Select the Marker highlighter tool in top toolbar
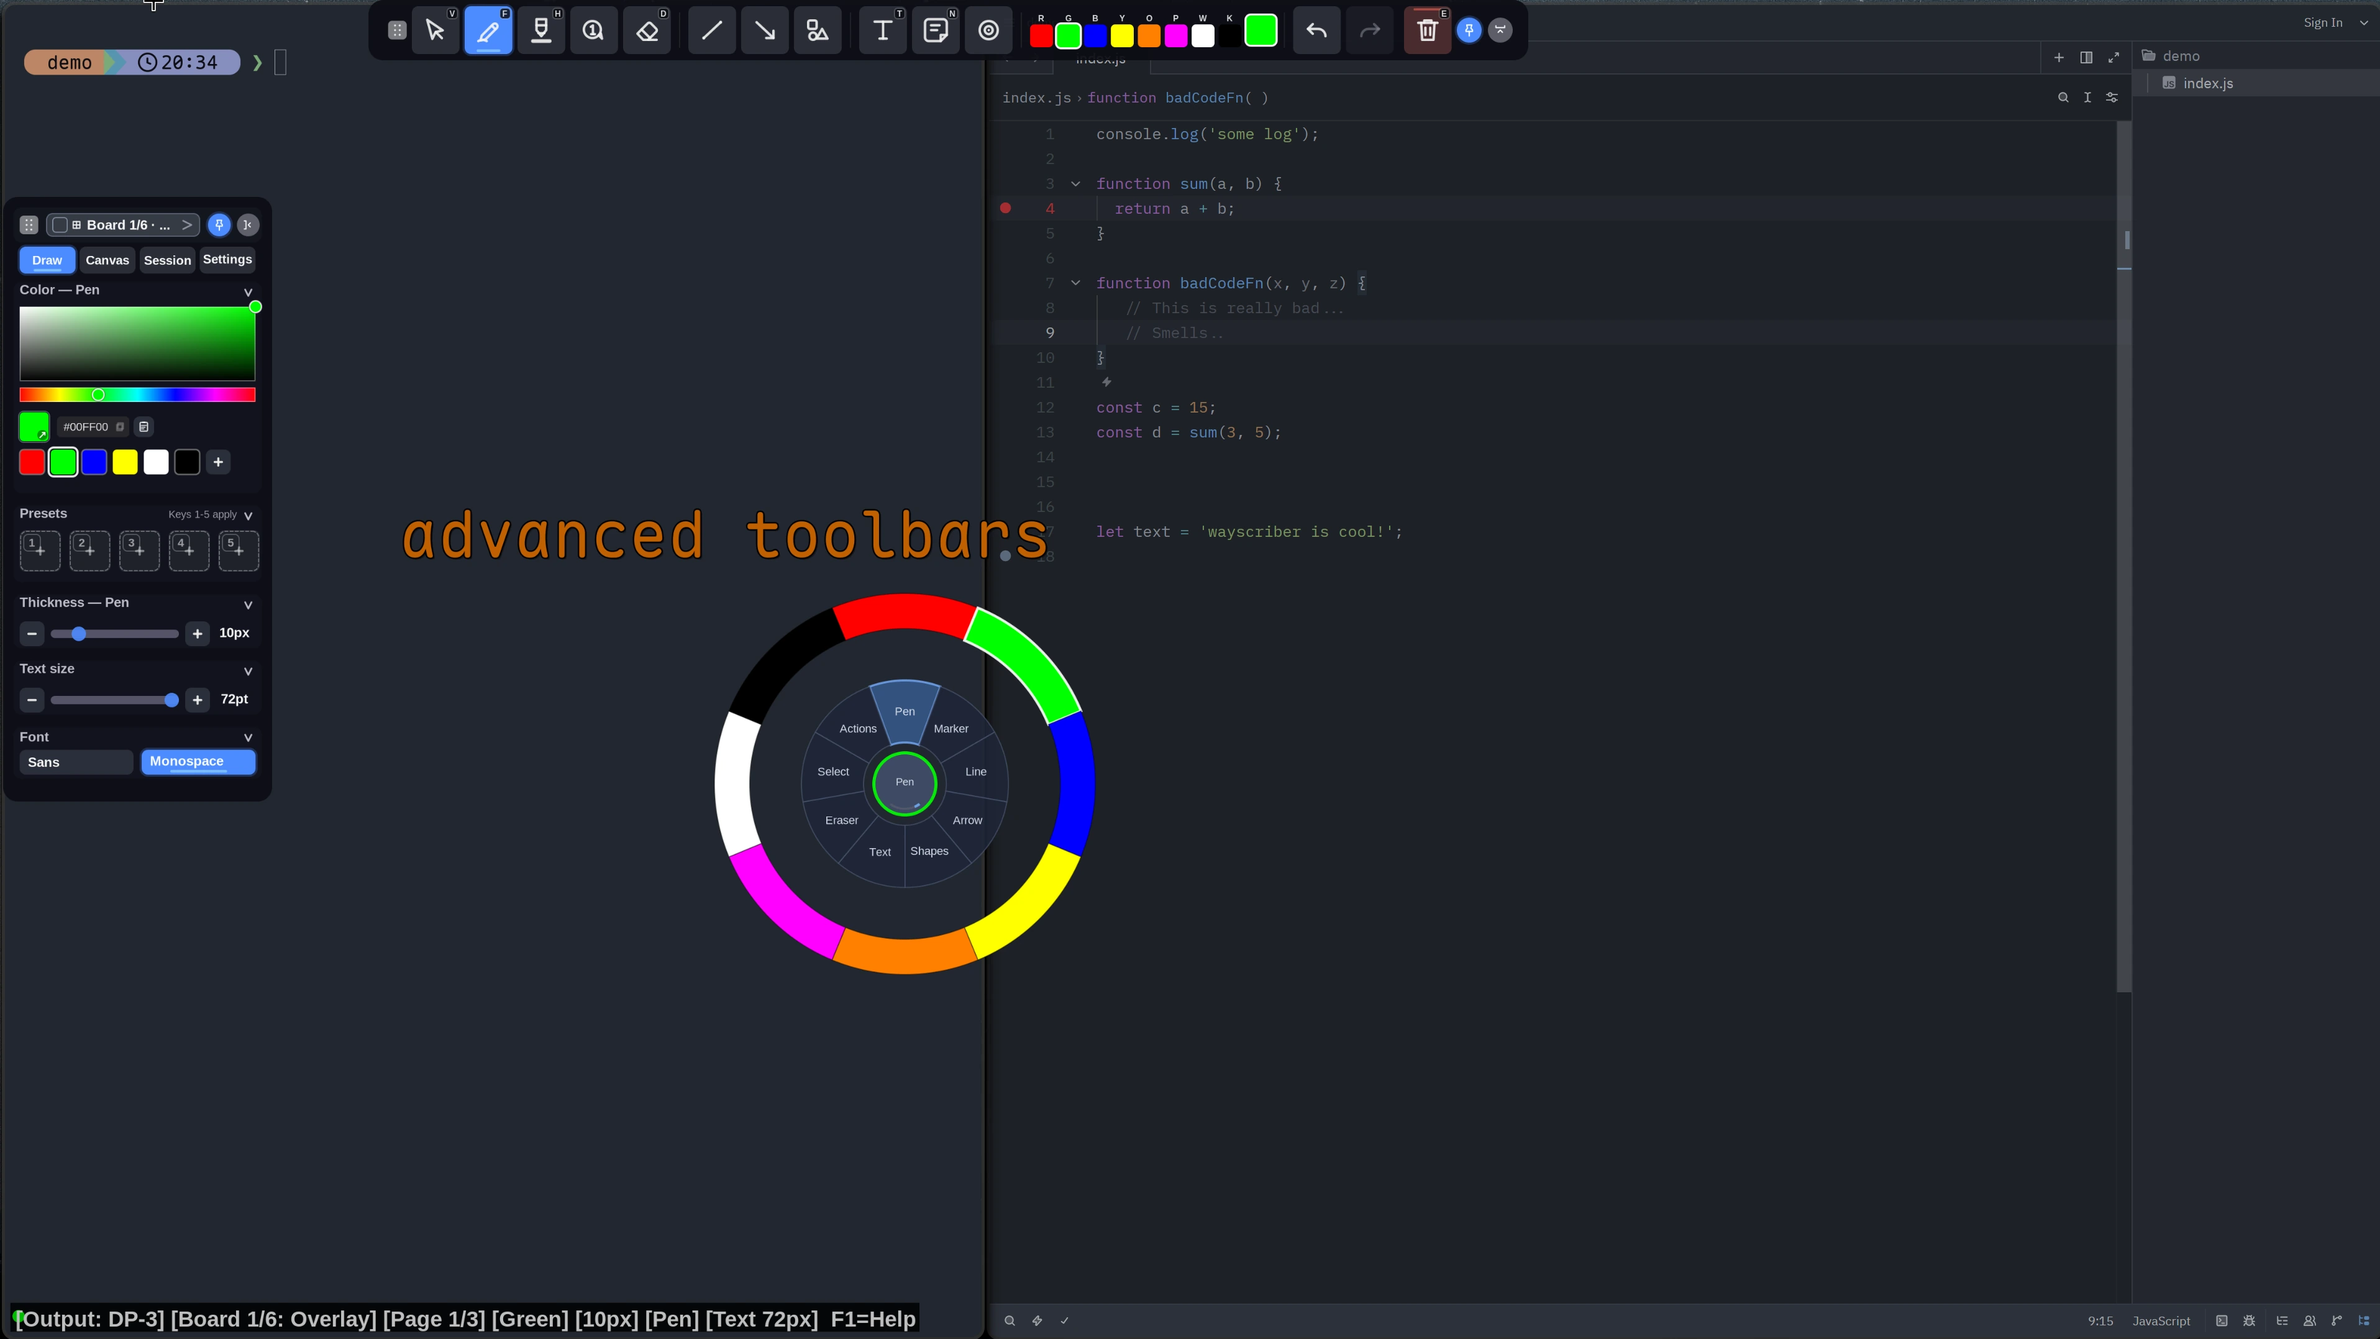The width and height of the screenshot is (2380, 1339). tap(541, 30)
